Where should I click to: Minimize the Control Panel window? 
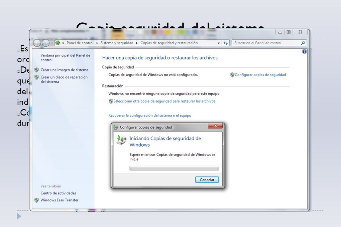(280, 32)
